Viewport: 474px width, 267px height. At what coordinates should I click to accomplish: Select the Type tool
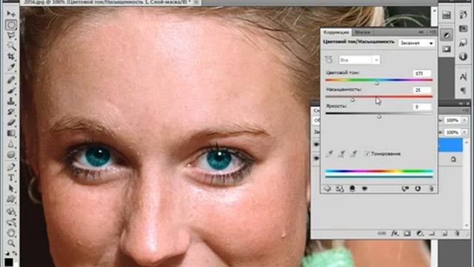11,178
